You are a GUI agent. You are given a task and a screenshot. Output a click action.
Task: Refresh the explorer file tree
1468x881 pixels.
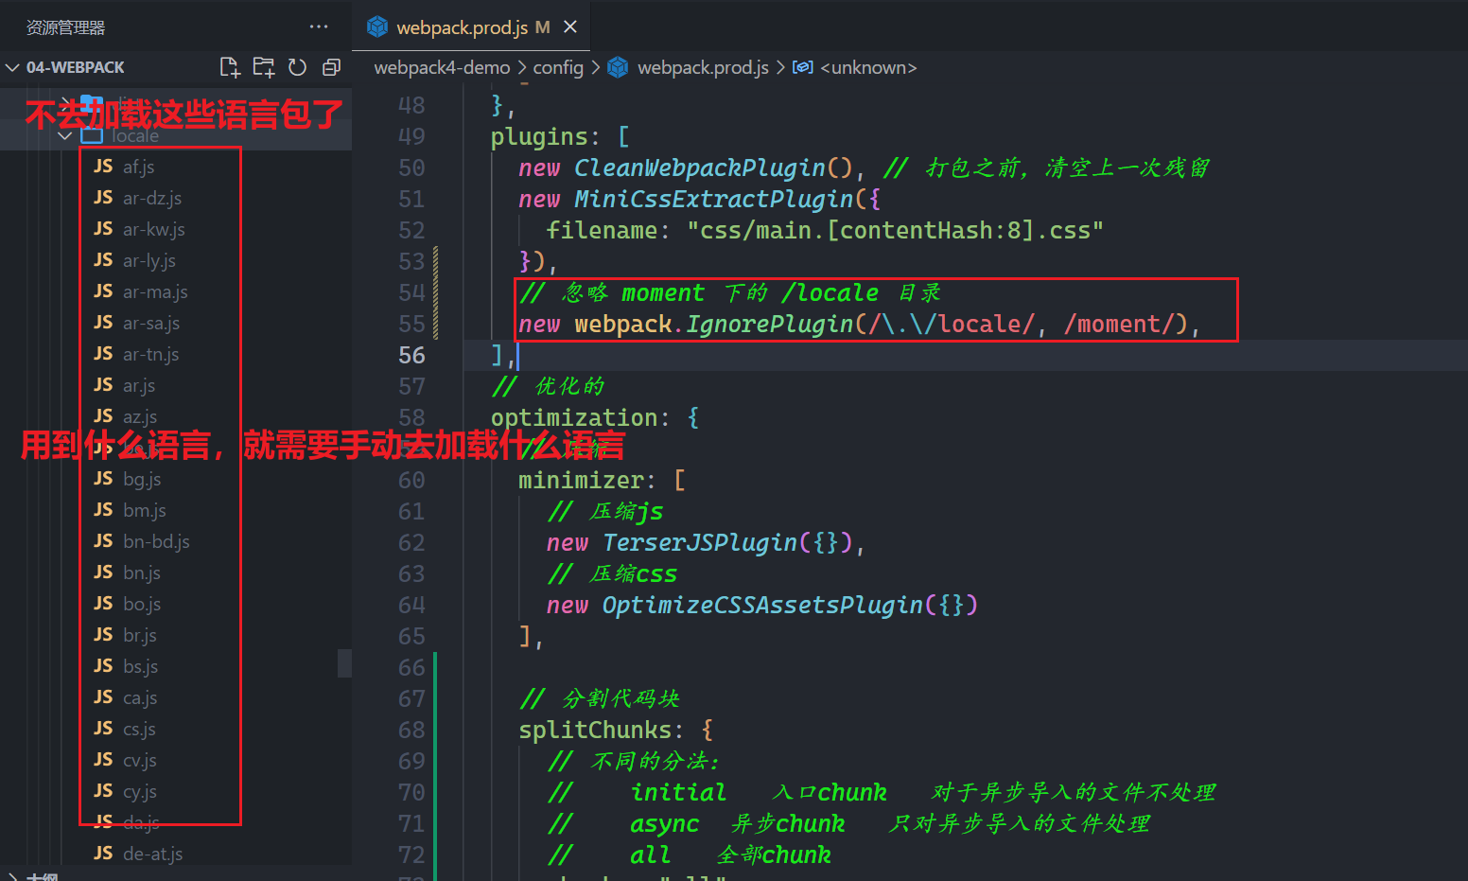[x=297, y=67]
